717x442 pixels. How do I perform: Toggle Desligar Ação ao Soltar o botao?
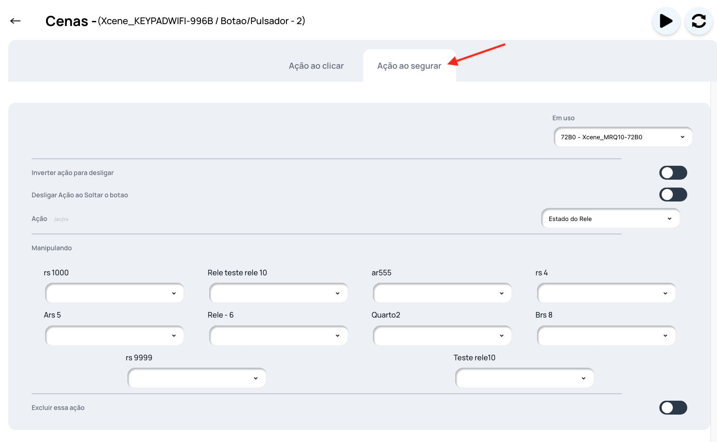(x=673, y=195)
